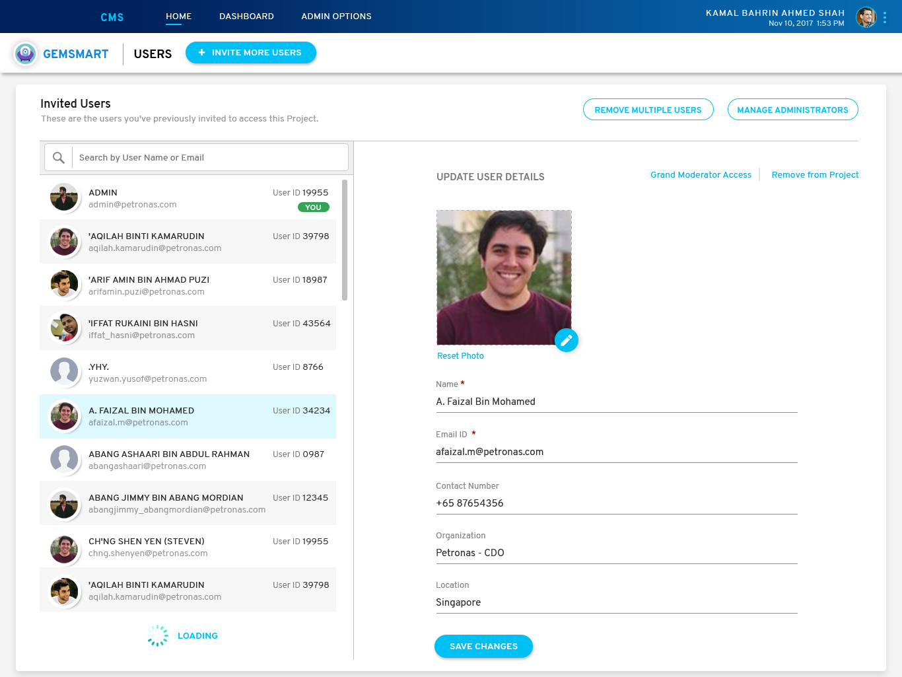Click Grand Moderator Access link

(701, 175)
